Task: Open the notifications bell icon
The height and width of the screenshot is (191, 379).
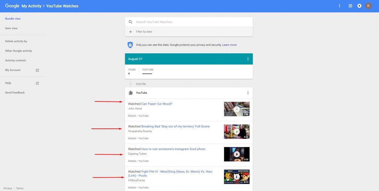Action: point(359,6)
